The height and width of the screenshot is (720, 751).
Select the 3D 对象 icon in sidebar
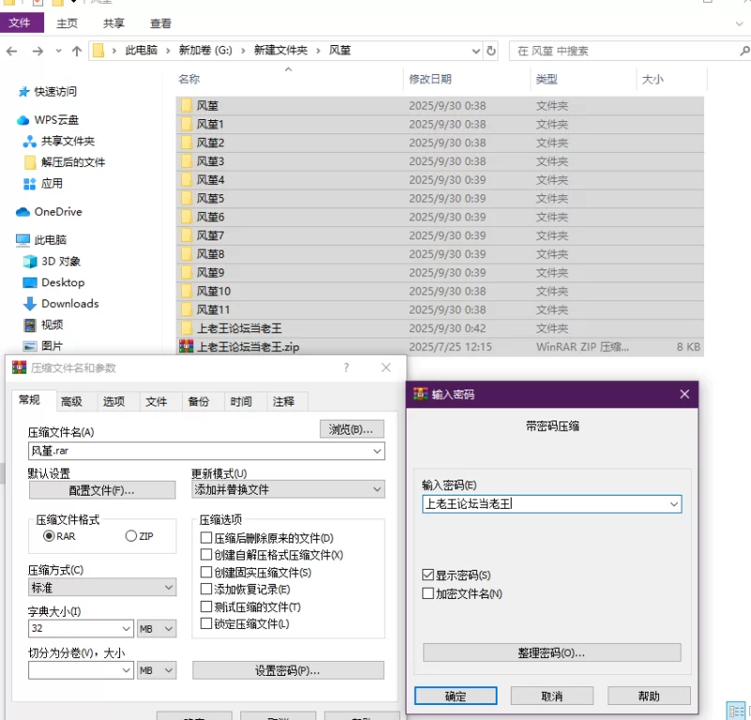tap(29, 261)
